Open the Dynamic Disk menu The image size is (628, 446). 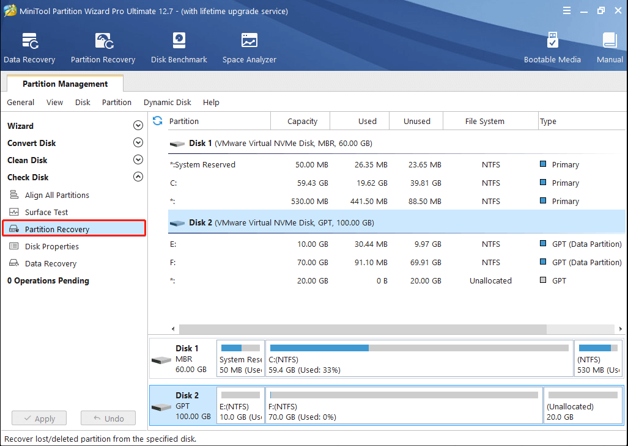(167, 102)
